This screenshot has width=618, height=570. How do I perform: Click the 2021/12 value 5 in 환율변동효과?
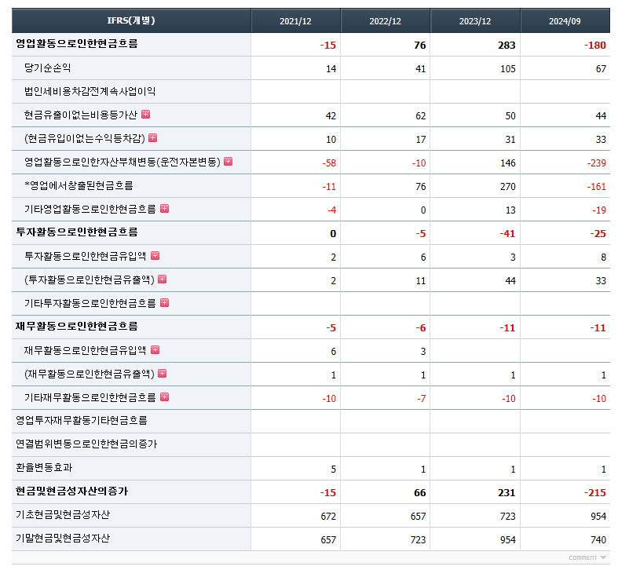click(334, 469)
